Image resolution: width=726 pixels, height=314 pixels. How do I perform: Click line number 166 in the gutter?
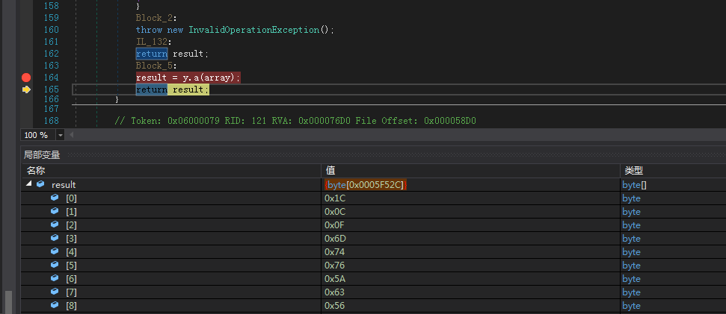[x=50, y=98]
